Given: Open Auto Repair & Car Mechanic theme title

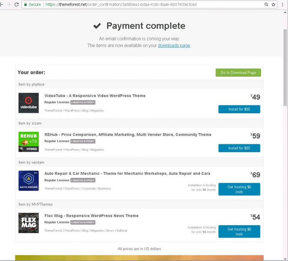Looking at the screenshot, I should click(x=127, y=174).
